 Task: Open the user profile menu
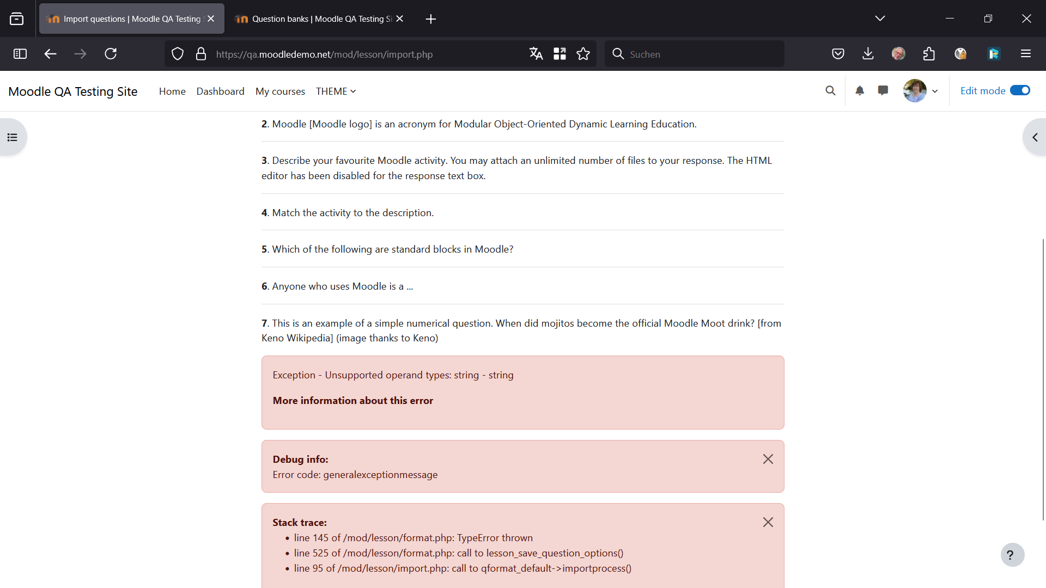921,91
